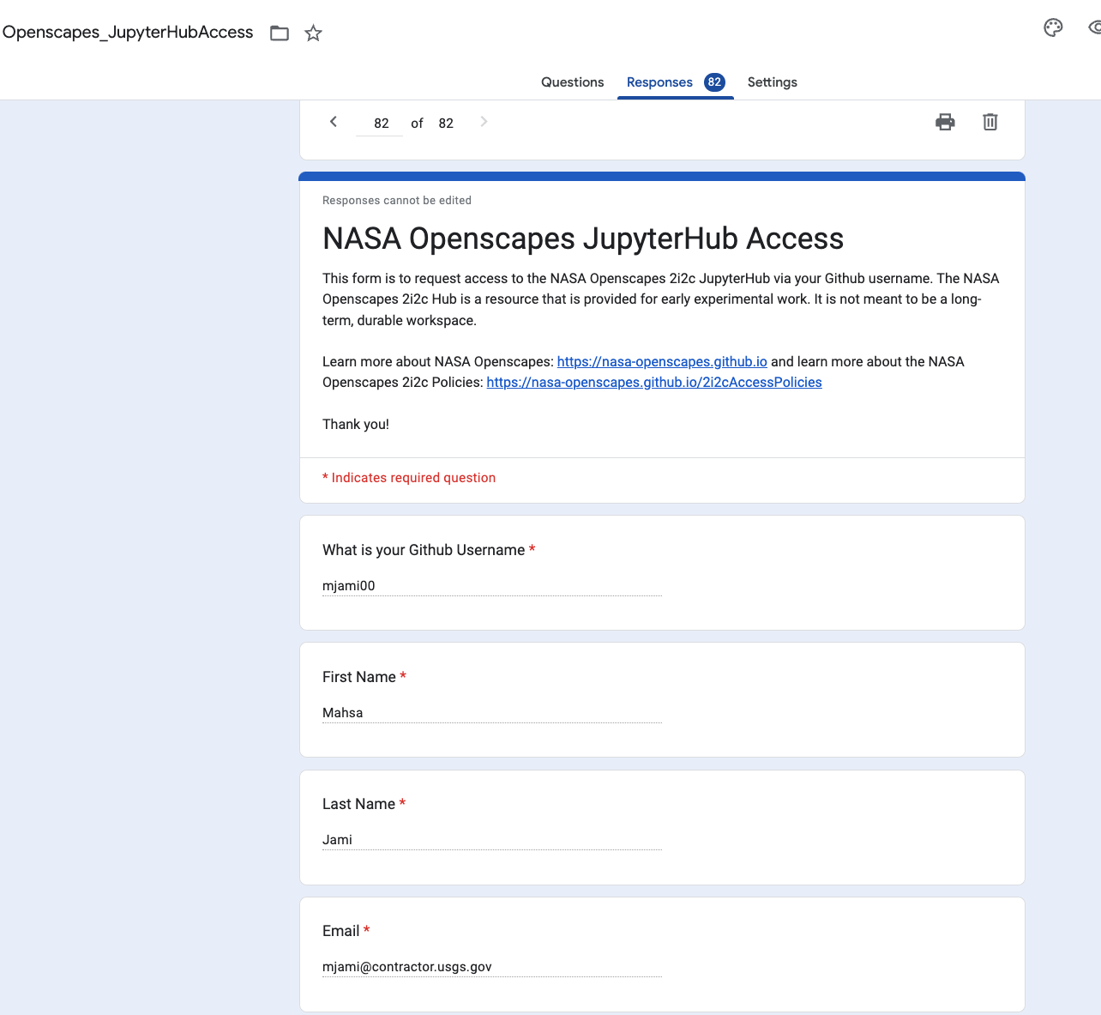This screenshot has height=1015, width=1101.
Task: Click the NASA Openscapes JupyterHub Access heading
Action: [x=583, y=239]
